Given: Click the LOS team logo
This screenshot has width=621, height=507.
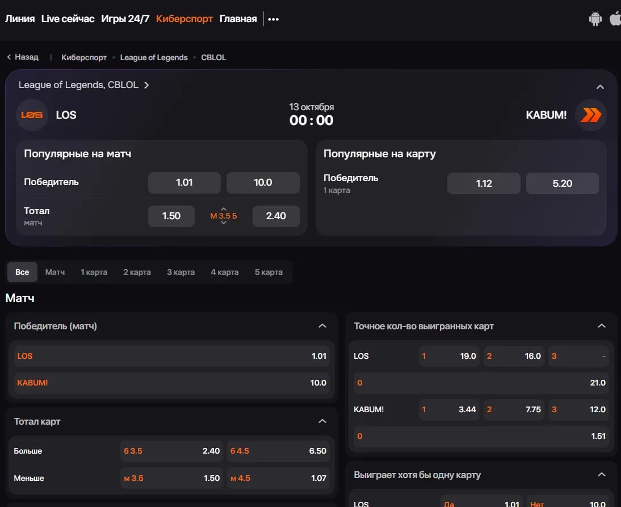Looking at the screenshot, I should click(x=32, y=115).
